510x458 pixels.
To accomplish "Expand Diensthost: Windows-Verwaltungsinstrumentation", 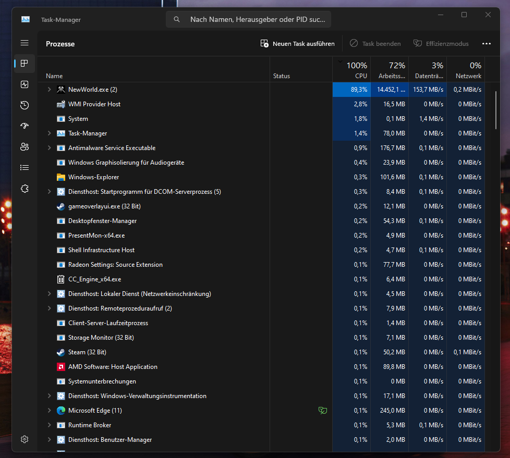I will (x=49, y=396).
